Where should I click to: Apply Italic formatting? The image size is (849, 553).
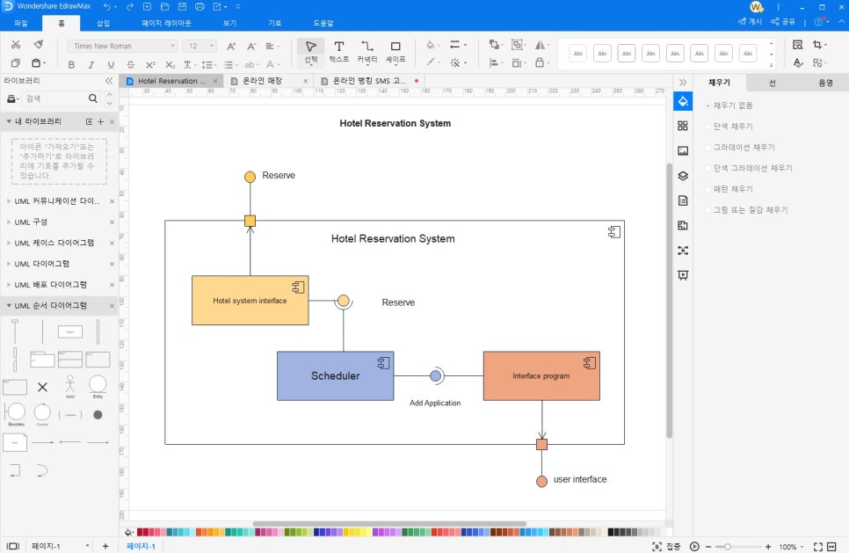[91, 64]
